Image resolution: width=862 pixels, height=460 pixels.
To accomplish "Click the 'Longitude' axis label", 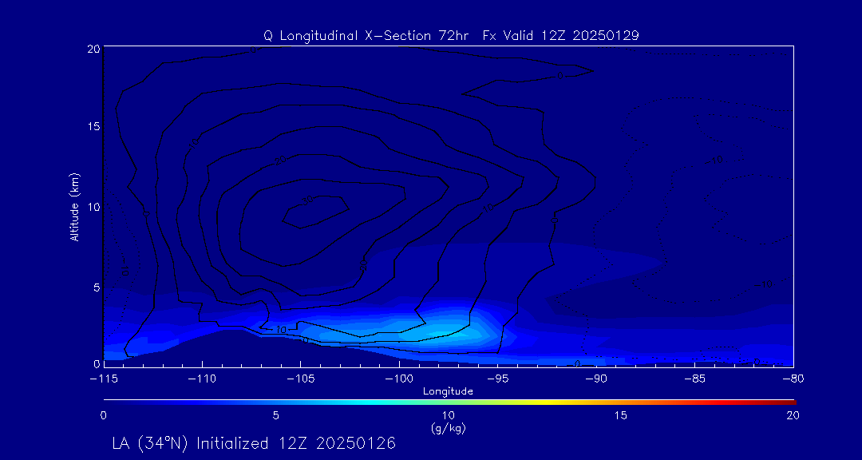I will pyautogui.click(x=448, y=392).
